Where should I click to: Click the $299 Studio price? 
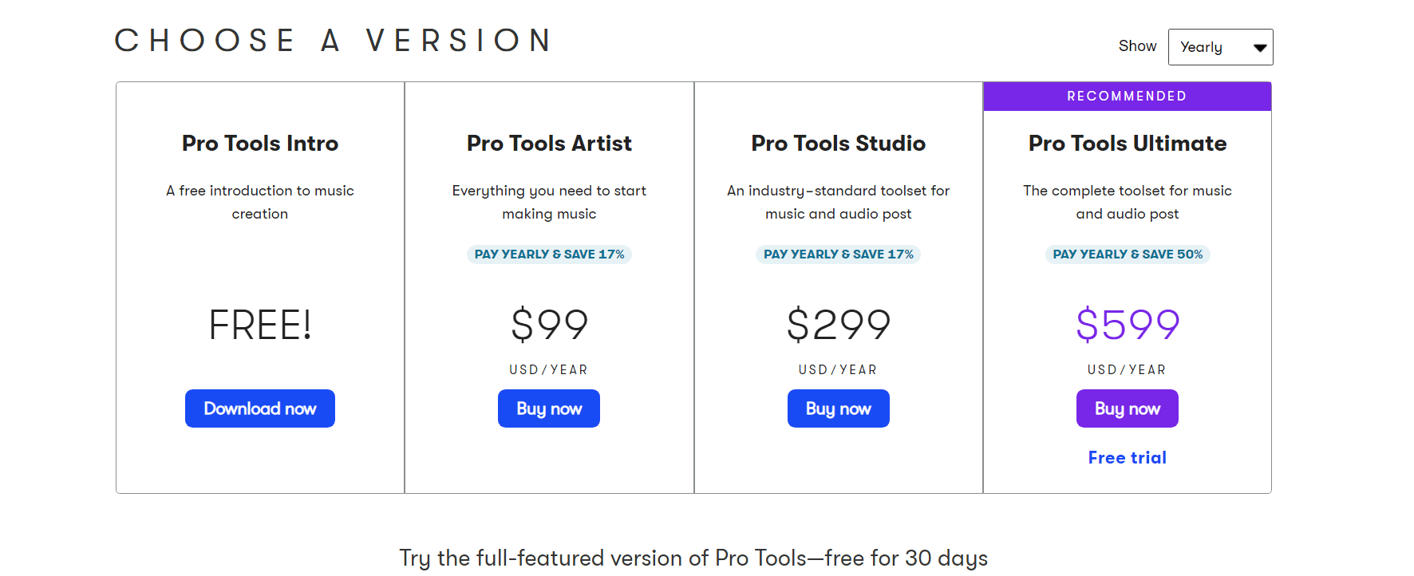[x=839, y=325]
